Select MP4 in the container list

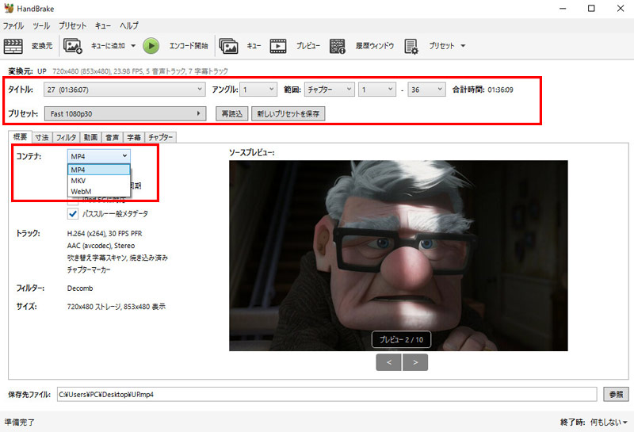tap(98, 170)
